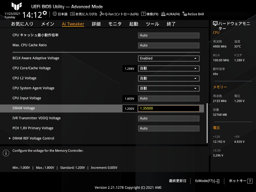
Task: Click 最終更新日 button
Action: [x=178, y=181]
